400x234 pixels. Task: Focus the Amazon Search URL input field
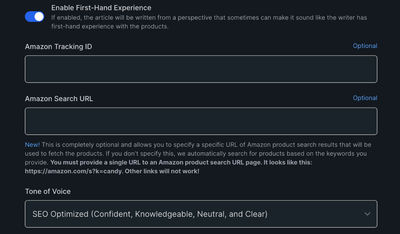coord(201,121)
